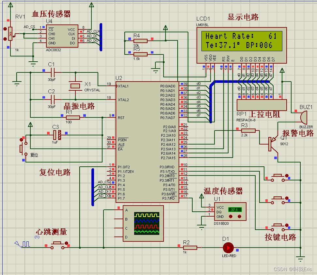Click the power terminal arrow above RV1
Screen dimensions: 317x275
pos(10,5)
